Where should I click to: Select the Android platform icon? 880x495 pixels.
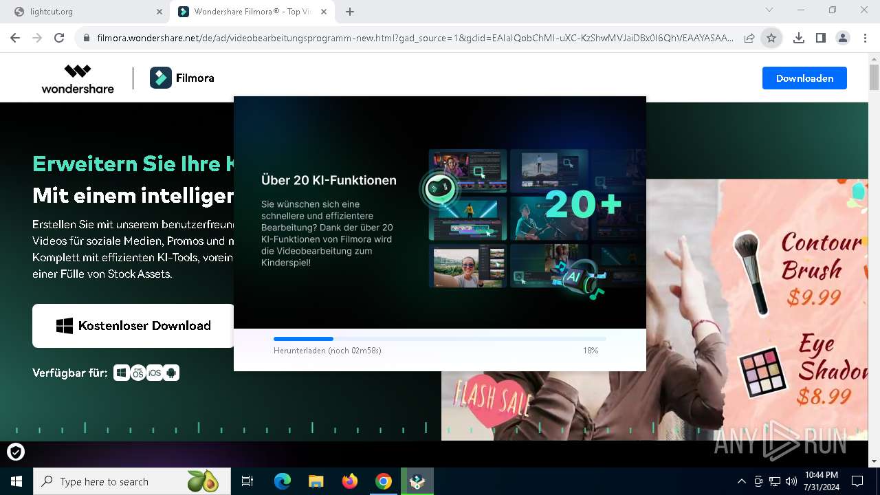coord(171,373)
